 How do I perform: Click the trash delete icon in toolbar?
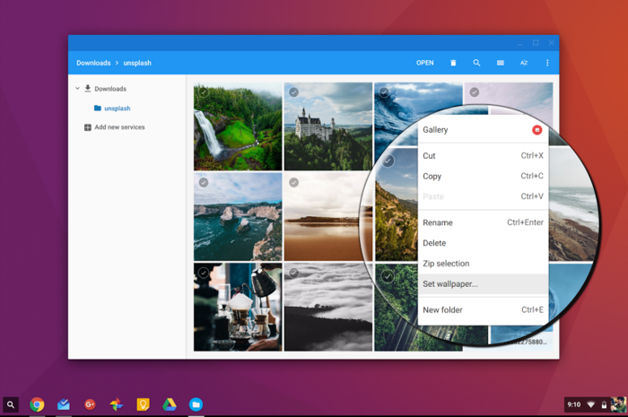[453, 63]
